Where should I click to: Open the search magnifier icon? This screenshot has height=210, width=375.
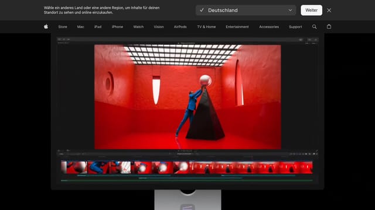314,27
